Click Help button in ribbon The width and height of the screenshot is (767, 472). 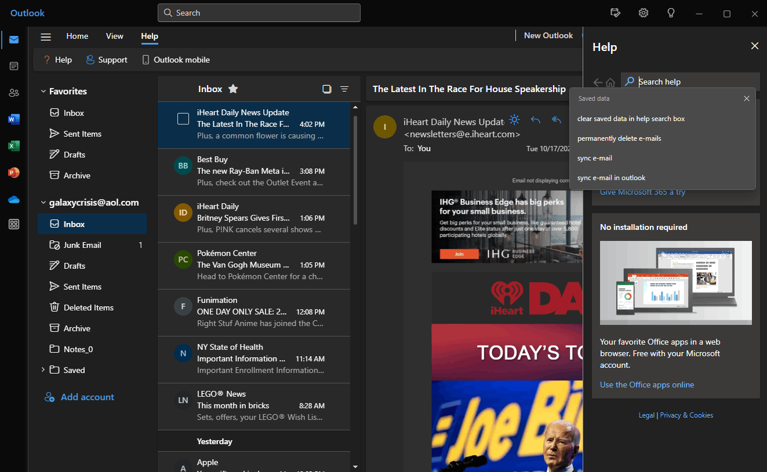pyautogui.click(x=58, y=60)
